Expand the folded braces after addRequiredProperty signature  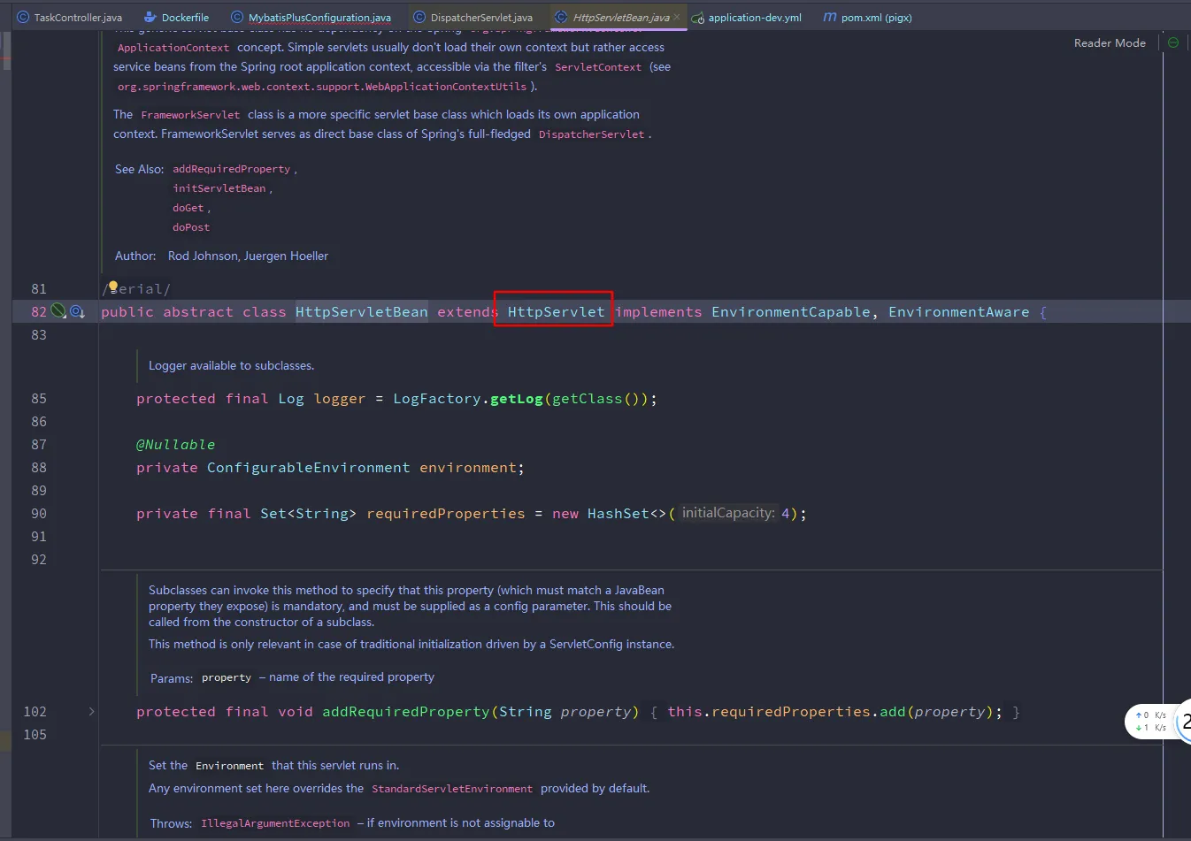click(654, 712)
